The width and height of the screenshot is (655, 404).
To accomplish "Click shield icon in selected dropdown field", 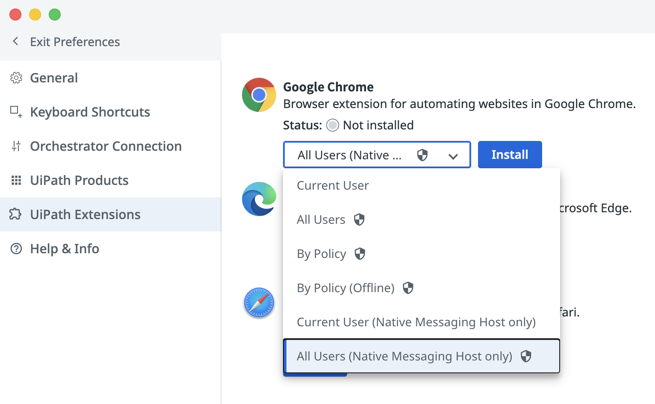I will point(422,155).
